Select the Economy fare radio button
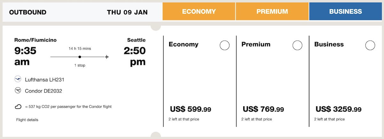 click(225, 45)
